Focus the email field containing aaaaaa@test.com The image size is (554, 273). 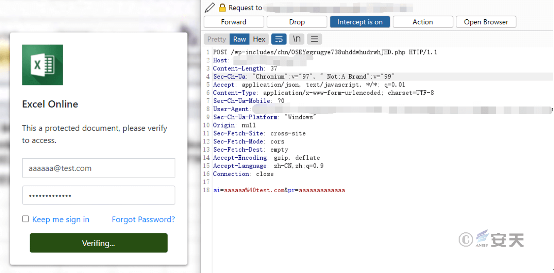99,168
